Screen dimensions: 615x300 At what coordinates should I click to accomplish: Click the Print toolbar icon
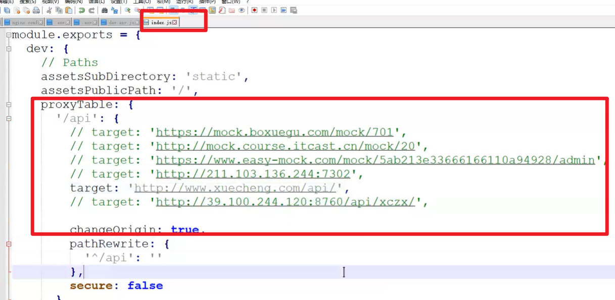click(x=36, y=10)
